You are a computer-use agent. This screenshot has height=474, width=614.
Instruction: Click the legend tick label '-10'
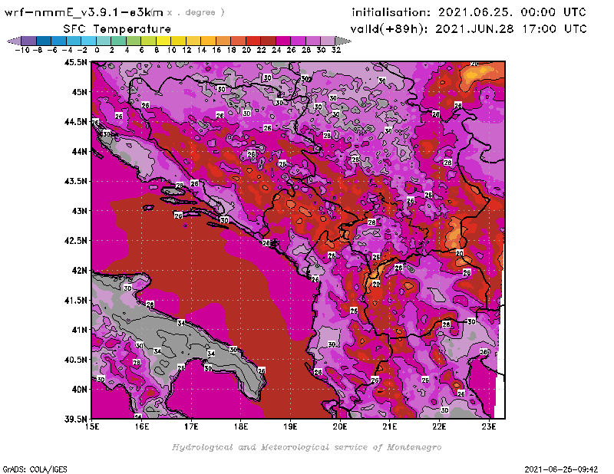22,50
